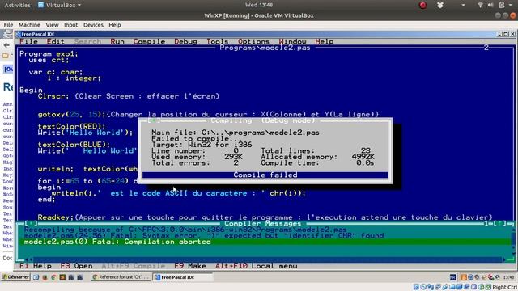Launch Firefox from quick launch bar
Screen dimensions: 518x291
pos(45,277)
